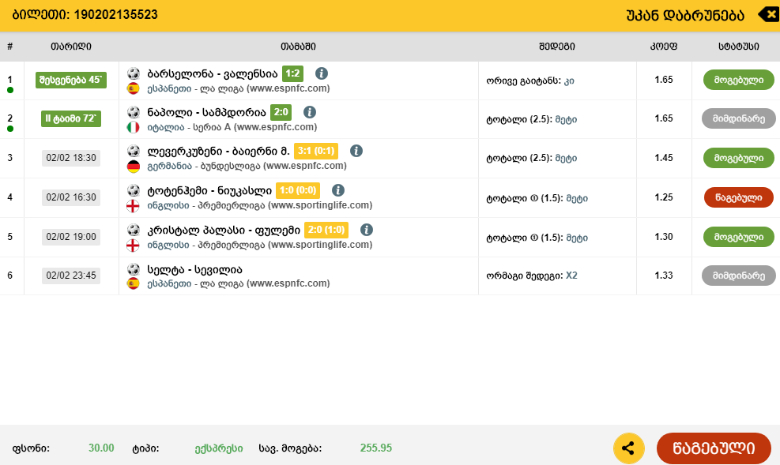Click the 1:2 live score badge
This screenshot has height=465, width=780.
point(292,73)
